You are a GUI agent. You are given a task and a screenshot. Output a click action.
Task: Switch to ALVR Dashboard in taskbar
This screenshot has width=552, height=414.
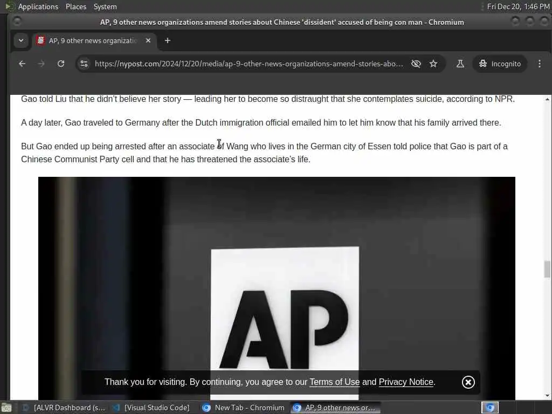(x=64, y=408)
